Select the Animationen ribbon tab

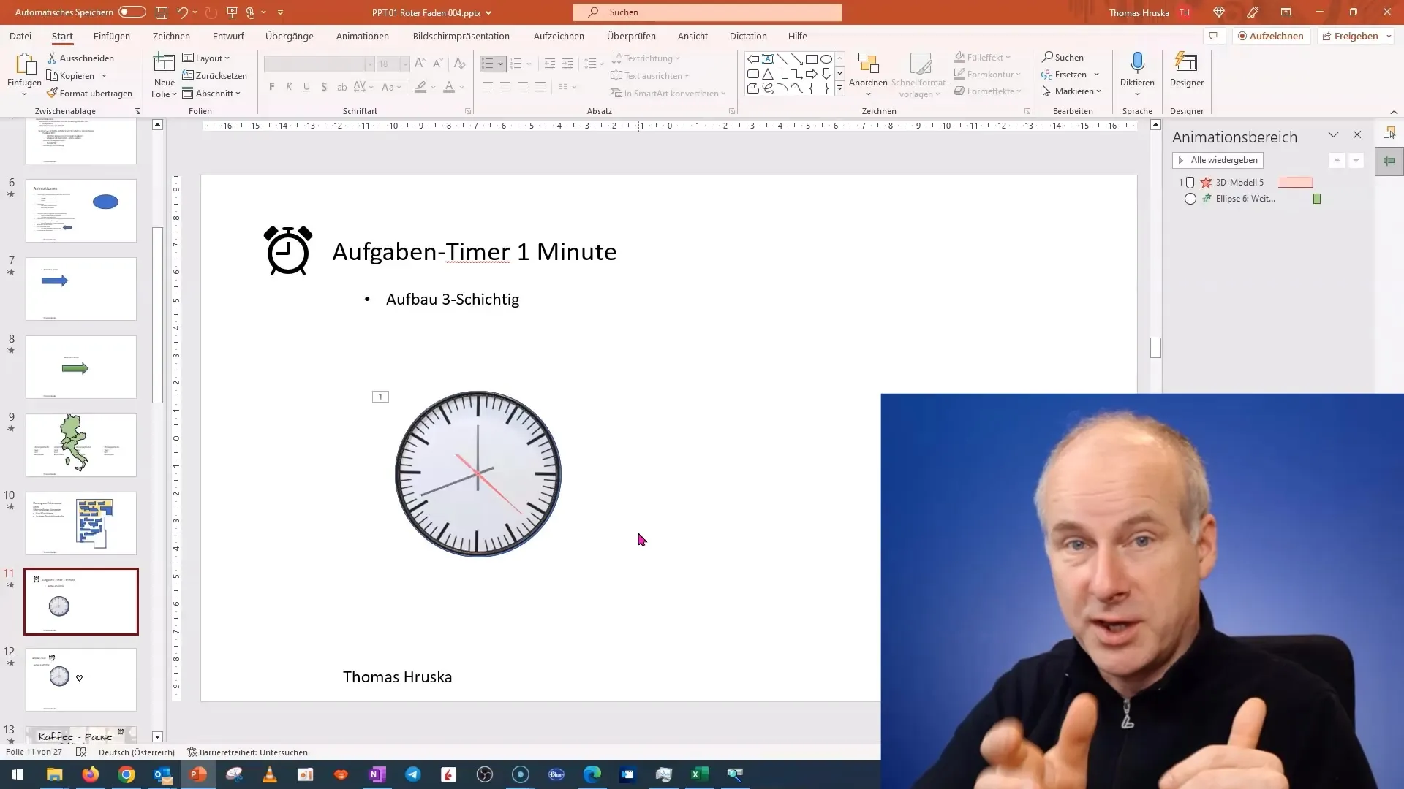[363, 36]
